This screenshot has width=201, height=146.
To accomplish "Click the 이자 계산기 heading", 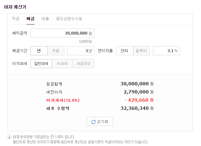I will pos(15,7).
